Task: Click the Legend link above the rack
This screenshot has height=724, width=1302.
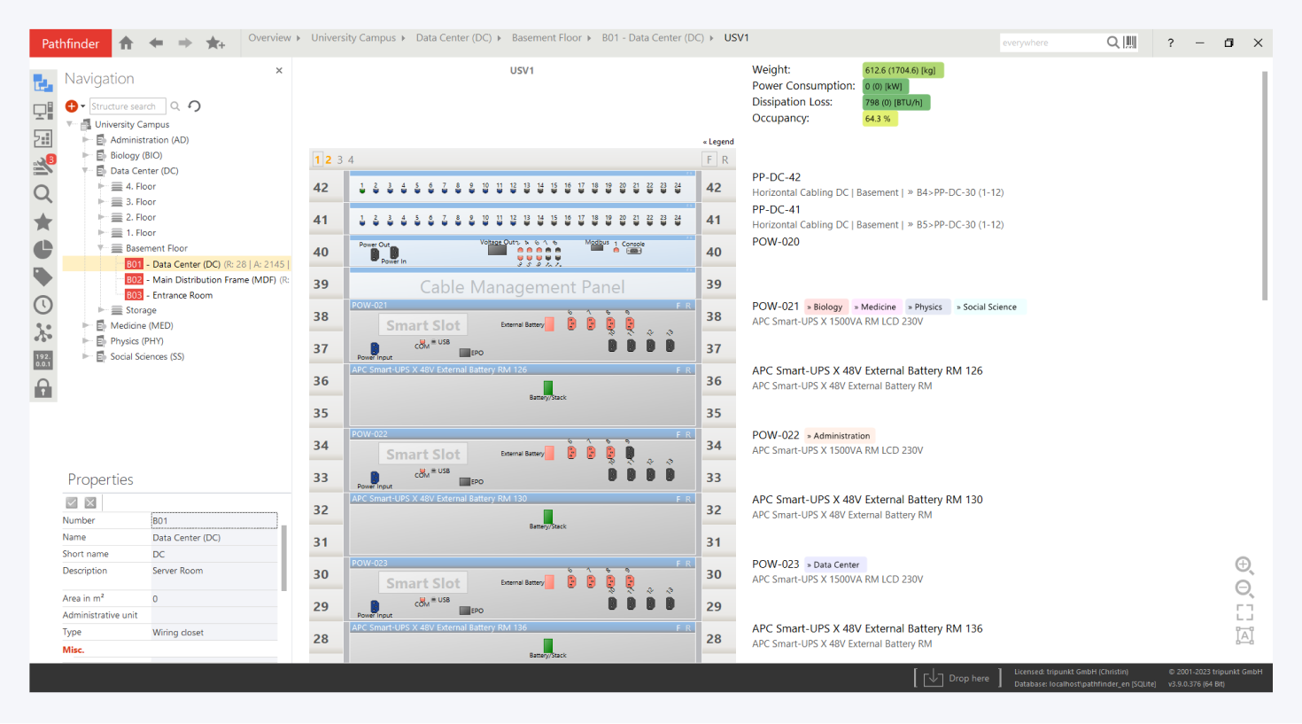Action: (x=719, y=142)
